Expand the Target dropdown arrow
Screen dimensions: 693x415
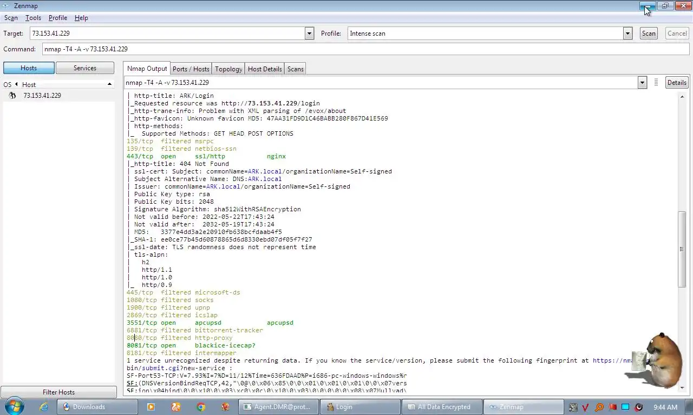point(309,34)
